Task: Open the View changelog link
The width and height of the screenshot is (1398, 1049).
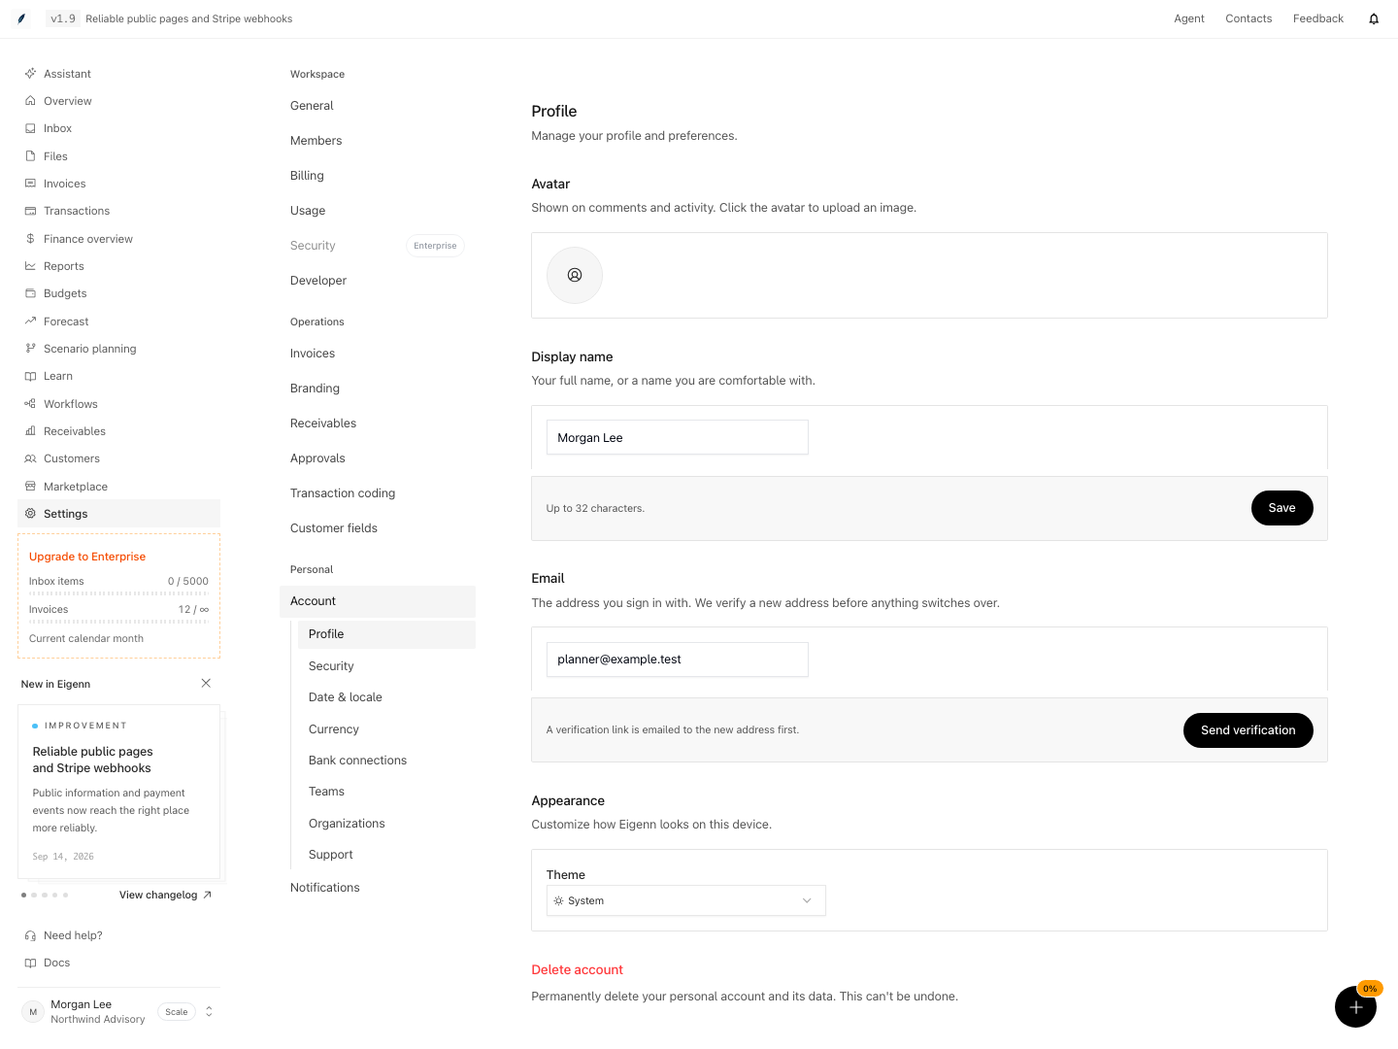Action: (x=165, y=896)
